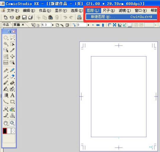160x152 pixels.
Task: Click the rotate view blue curved arrow
Action: [x=74, y=25]
